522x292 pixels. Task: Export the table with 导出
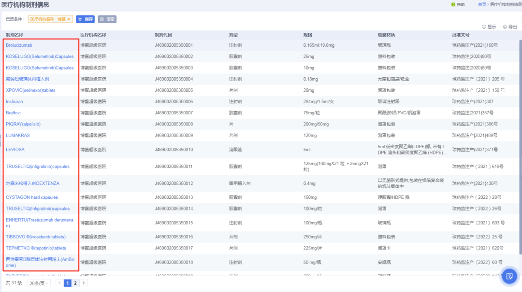point(510,27)
